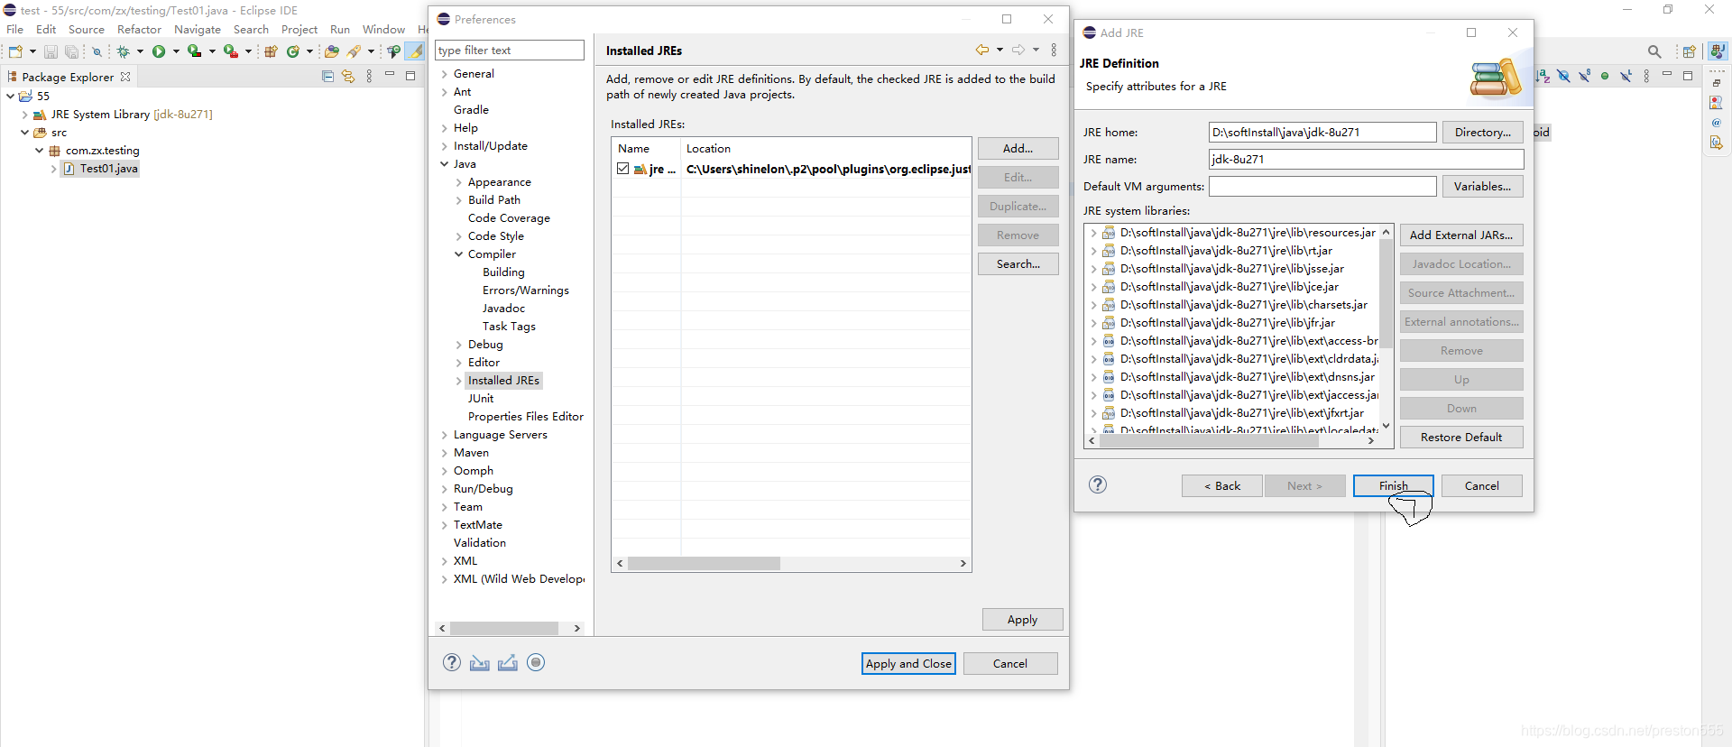Click the Restore Default button
Screen dimensions: 1732x747
[1461, 437]
